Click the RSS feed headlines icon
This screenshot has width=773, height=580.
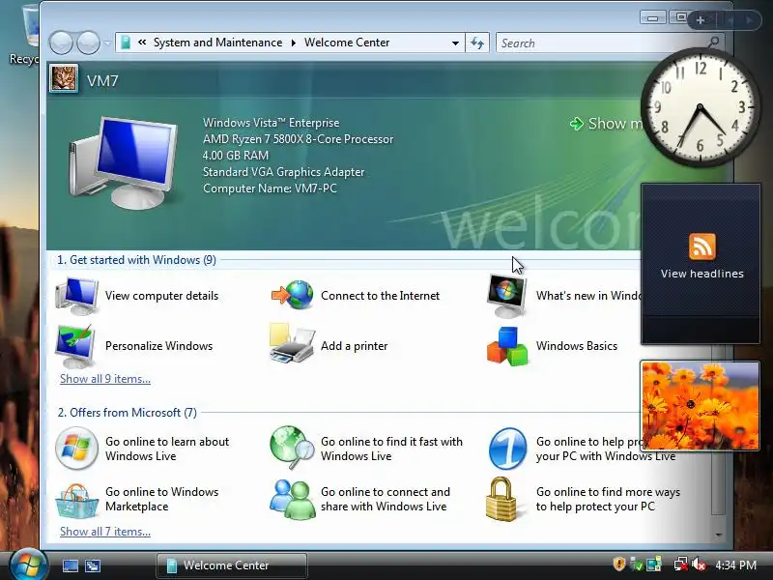[702, 246]
